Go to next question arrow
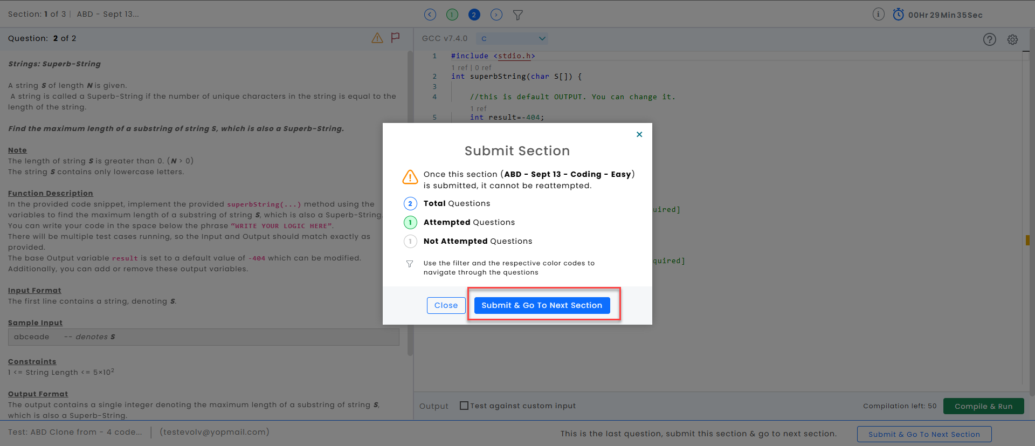This screenshot has width=1035, height=446. (x=496, y=15)
